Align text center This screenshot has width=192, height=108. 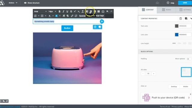click(x=91, y=11)
